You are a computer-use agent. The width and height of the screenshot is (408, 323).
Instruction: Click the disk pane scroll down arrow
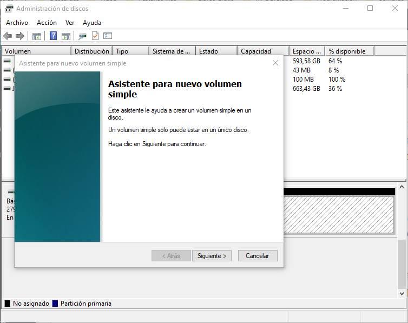click(x=402, y=294)
